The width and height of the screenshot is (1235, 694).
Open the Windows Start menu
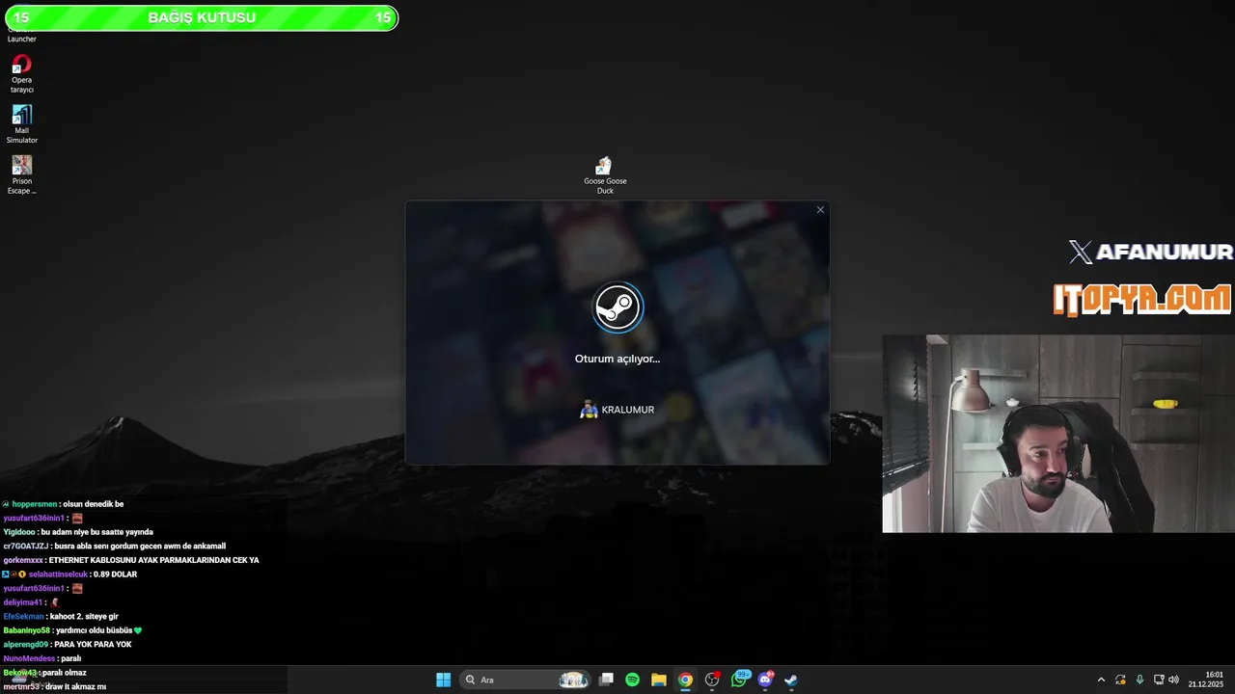pyautogui.click(x=443, y=680)
